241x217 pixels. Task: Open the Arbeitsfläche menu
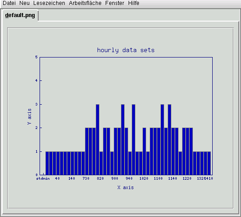[85, 3]
